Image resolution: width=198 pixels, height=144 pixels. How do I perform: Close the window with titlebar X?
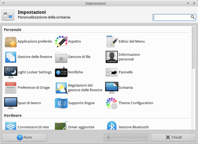(x=194, y=3)
